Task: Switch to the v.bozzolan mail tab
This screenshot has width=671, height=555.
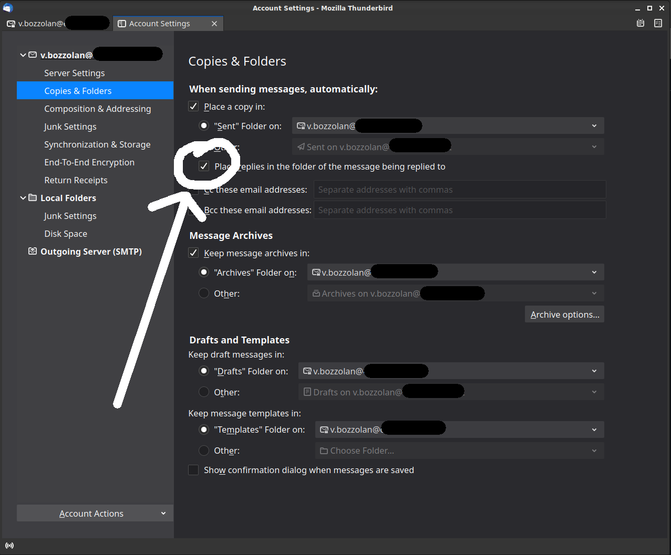Action: coord(57,24)
